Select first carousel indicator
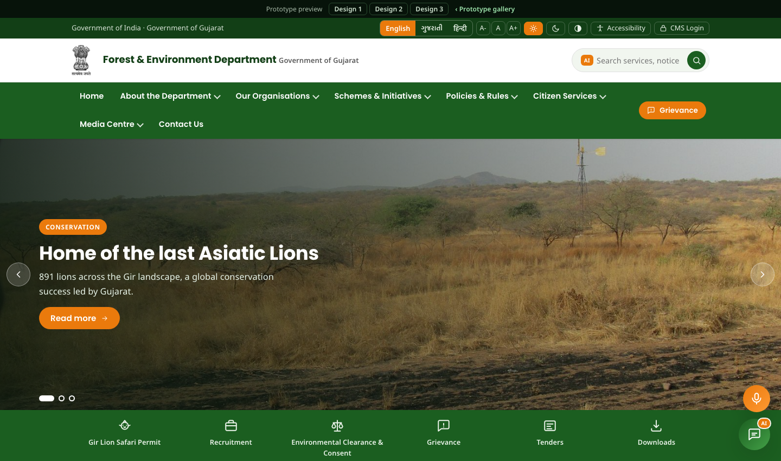 [x=47, y=398]
